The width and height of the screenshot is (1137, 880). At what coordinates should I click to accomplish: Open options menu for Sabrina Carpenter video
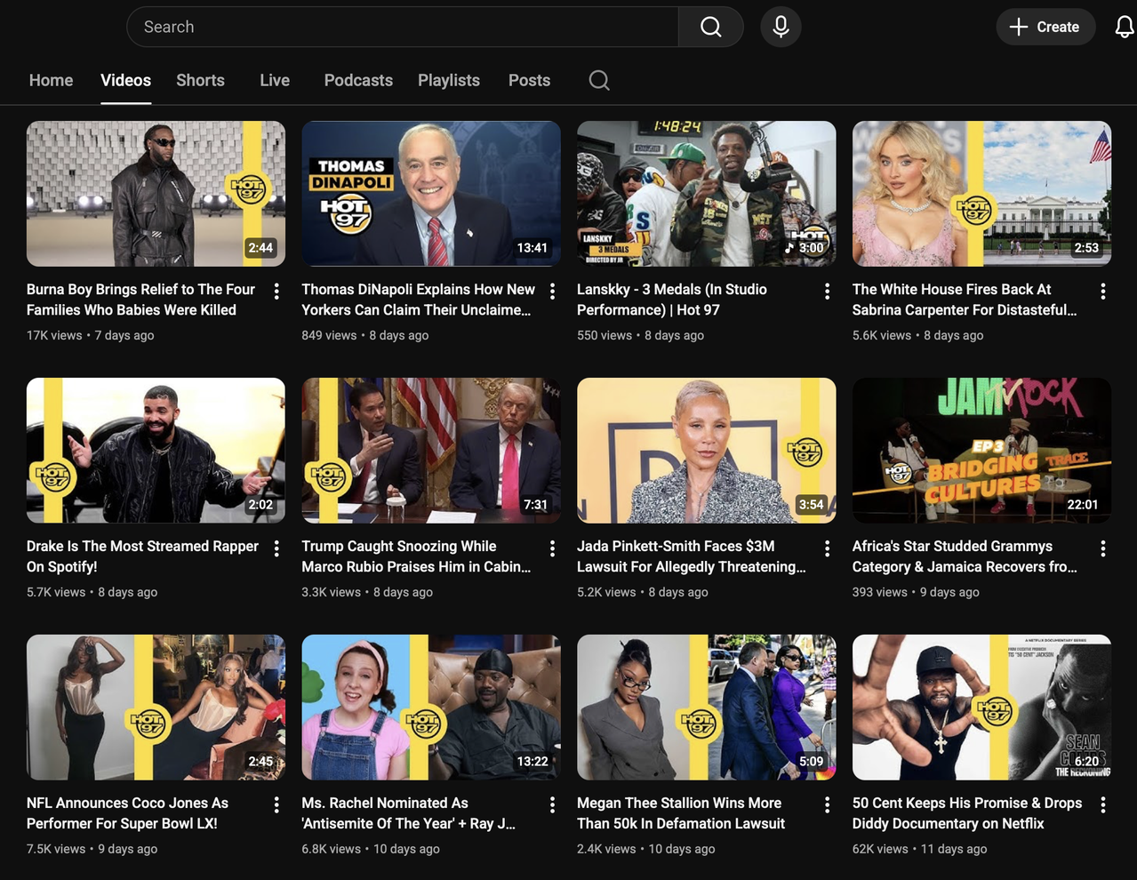pos(1102,291)
